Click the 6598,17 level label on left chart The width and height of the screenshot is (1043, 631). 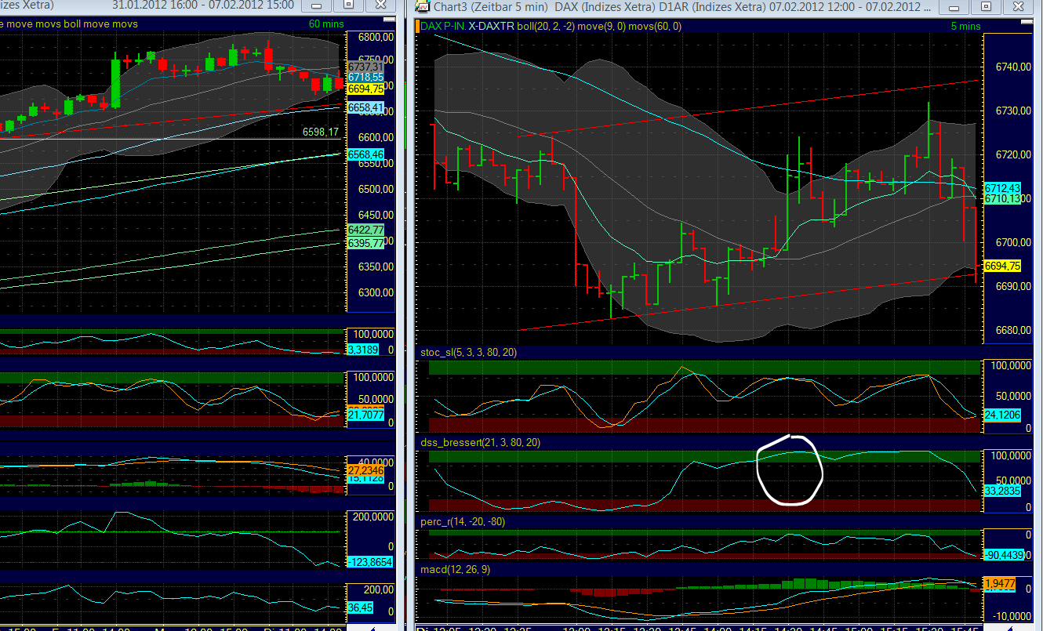[x=319, y=132]
